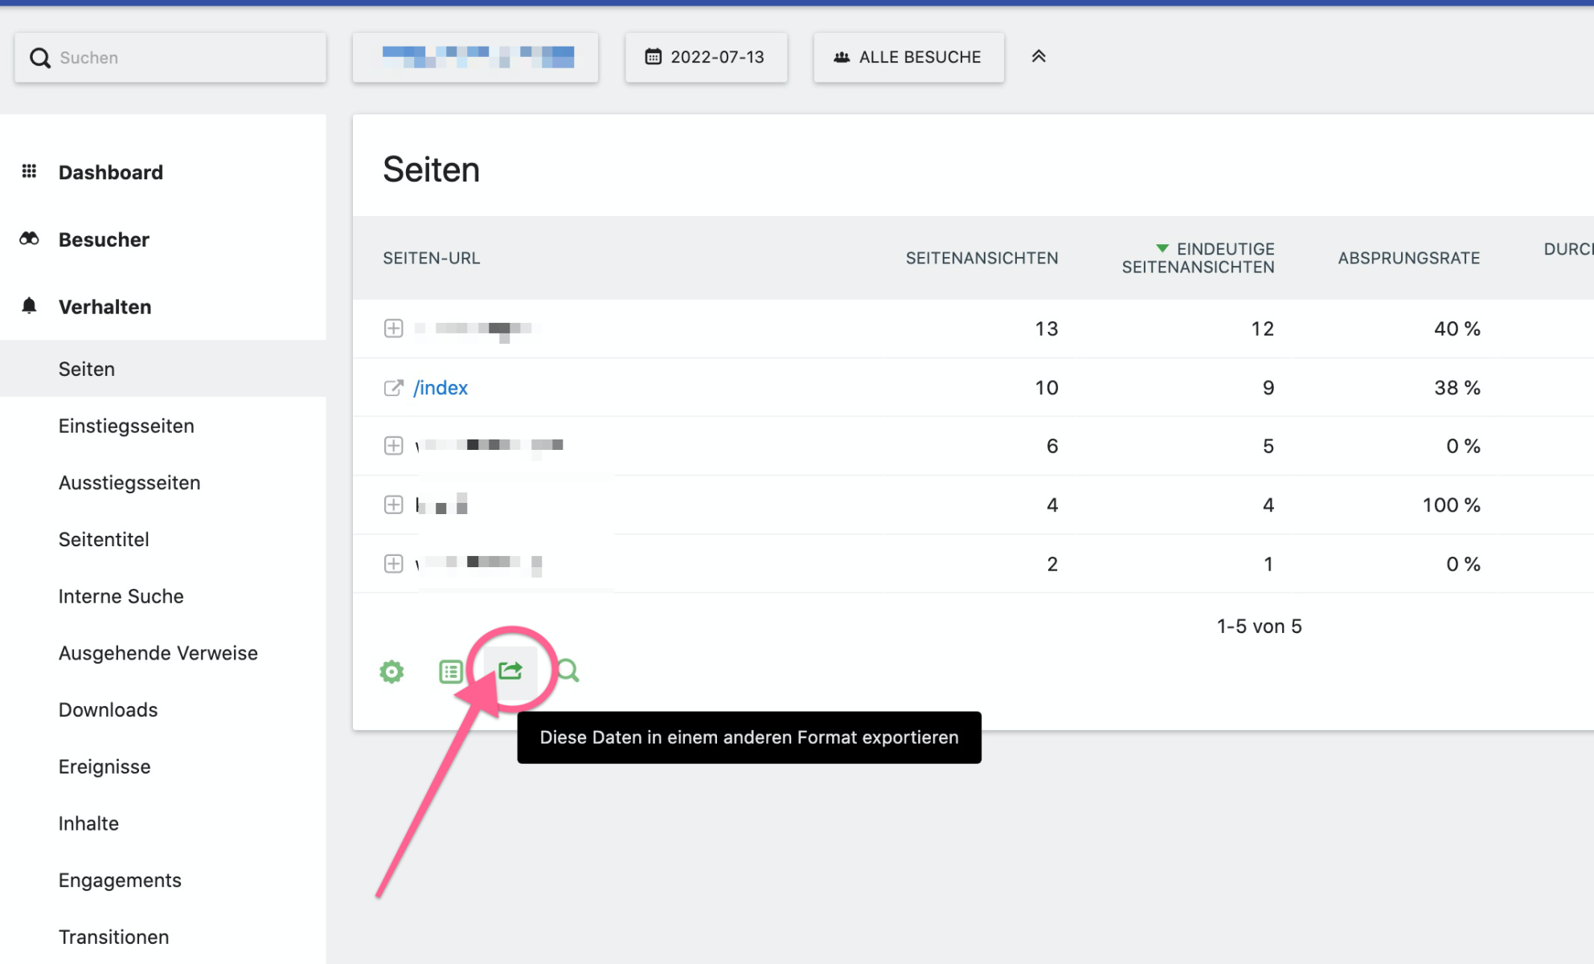Click the green gear settings icon

coord(391,672)
